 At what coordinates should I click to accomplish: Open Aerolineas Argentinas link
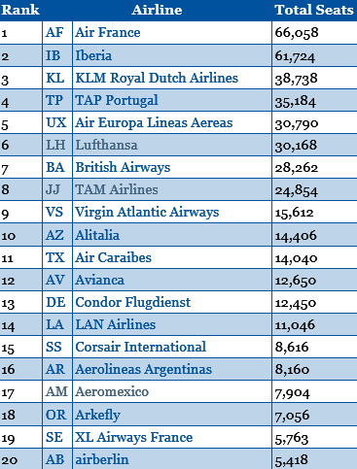pos(143,370)
